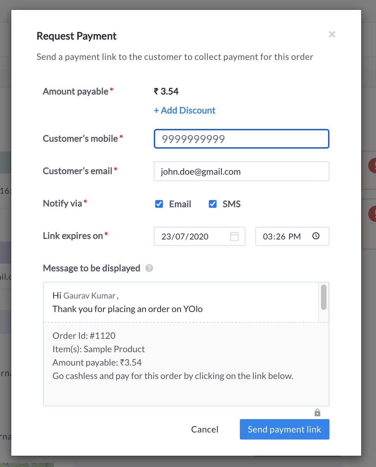Open the 23/07/2020 expiry date picker
The width and height of the screenshot is (376, 467).
pos(200,236)
